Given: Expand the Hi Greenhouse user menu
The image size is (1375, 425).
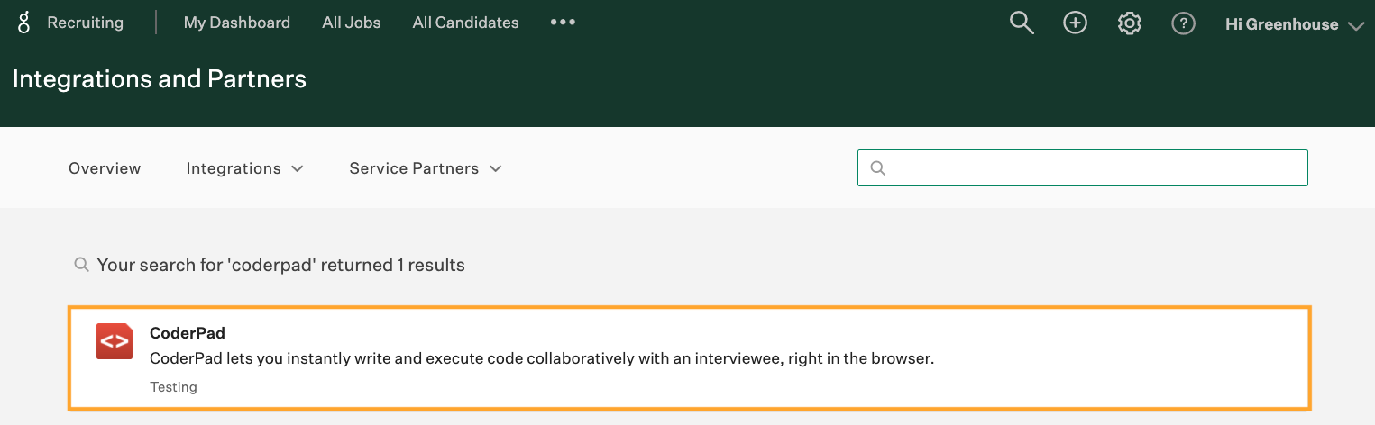Looking at the screenshot, I should [x=1295, y=24].
